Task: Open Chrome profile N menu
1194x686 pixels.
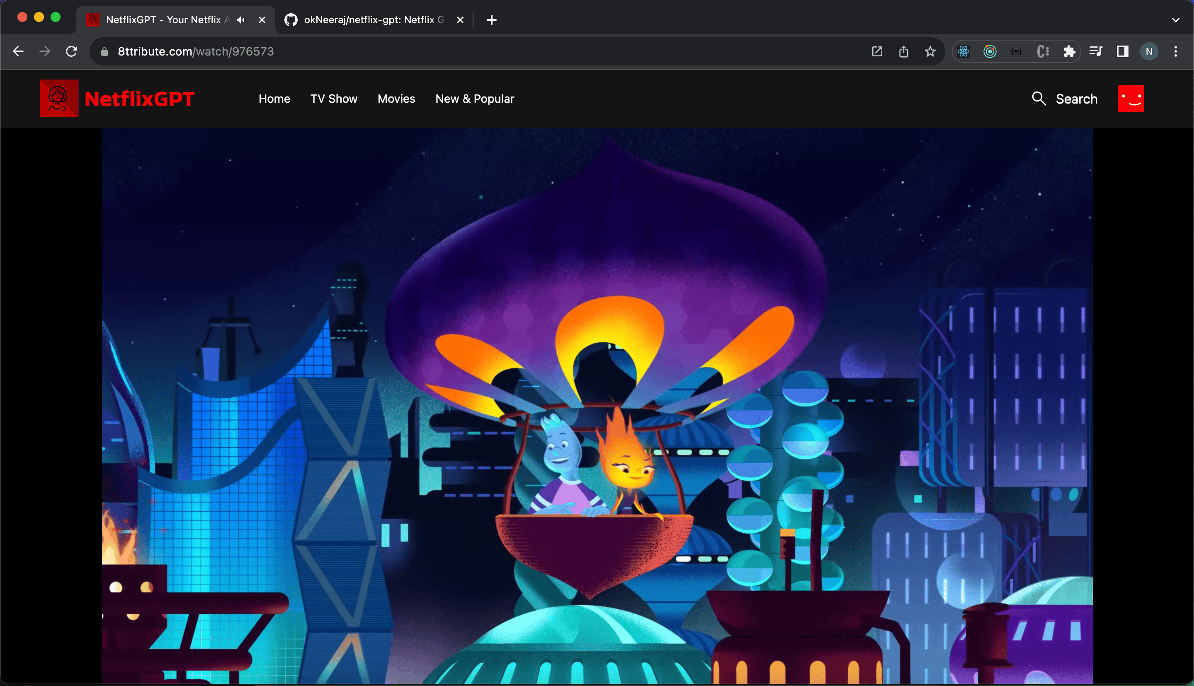Action: tap(1149, 51)
